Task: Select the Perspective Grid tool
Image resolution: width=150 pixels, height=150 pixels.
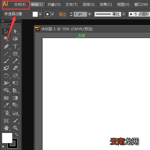Action: click(x=15, y=90)
